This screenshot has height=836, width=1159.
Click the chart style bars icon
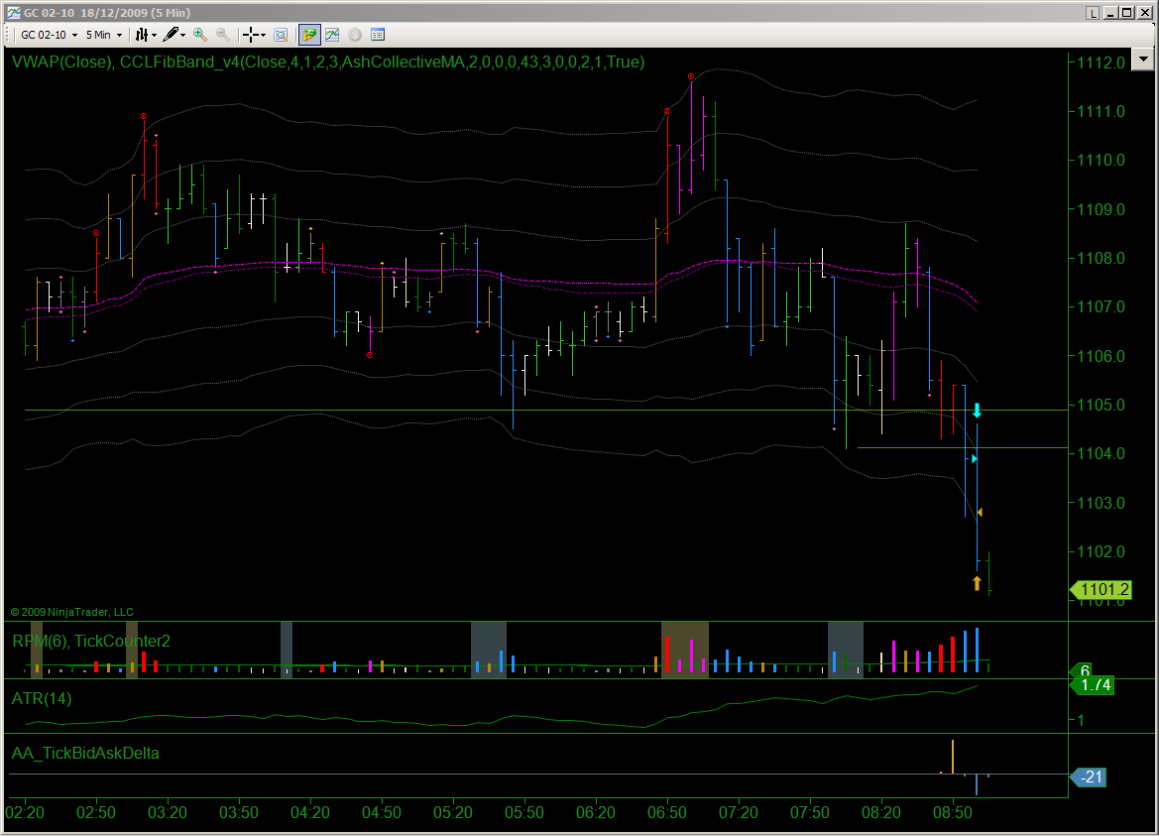(x=141, y=35)
